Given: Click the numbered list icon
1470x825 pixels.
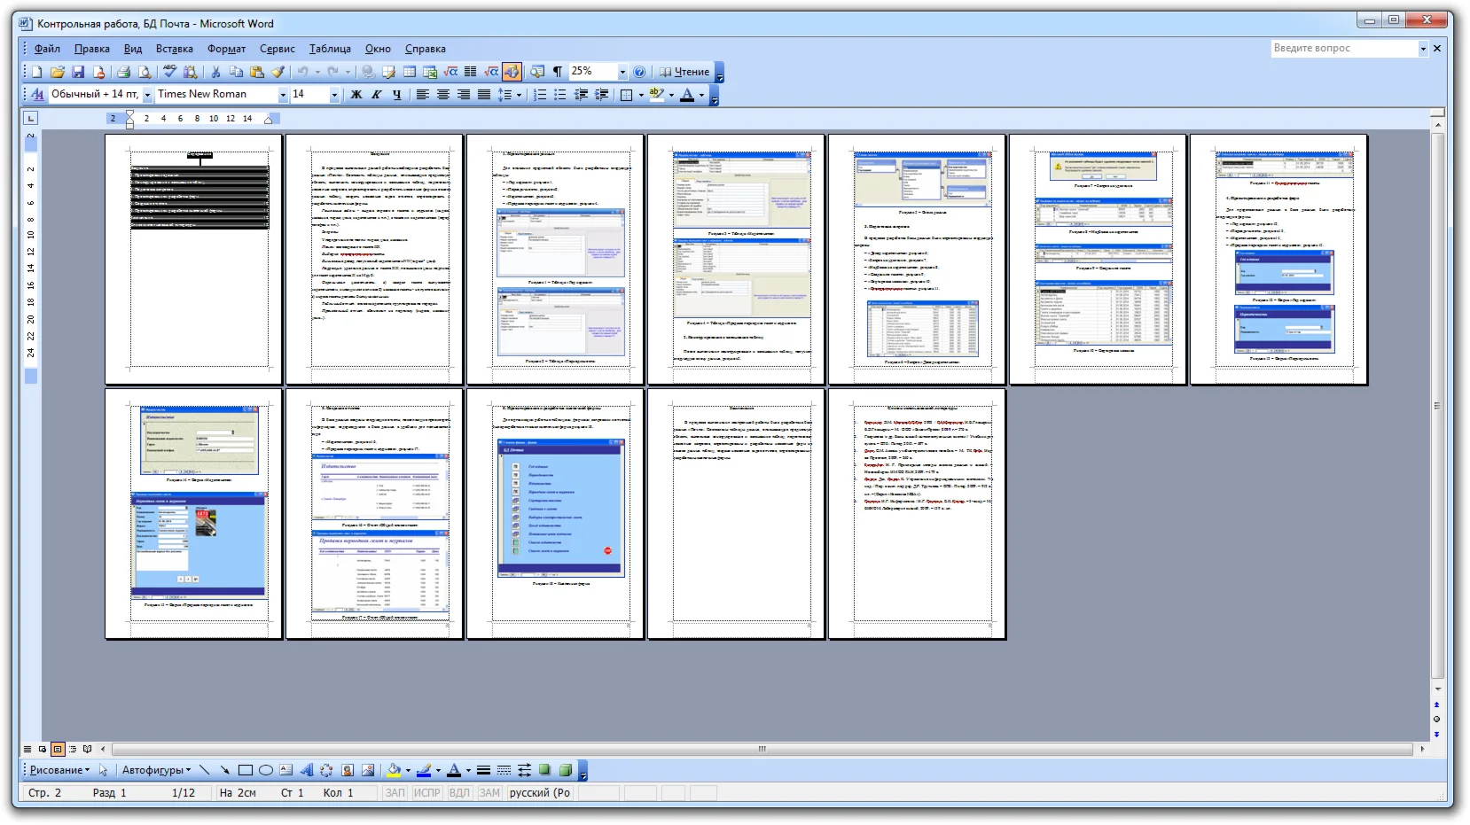Looking at the screenshot, I should pyautogui.click(x=540, y=95).
